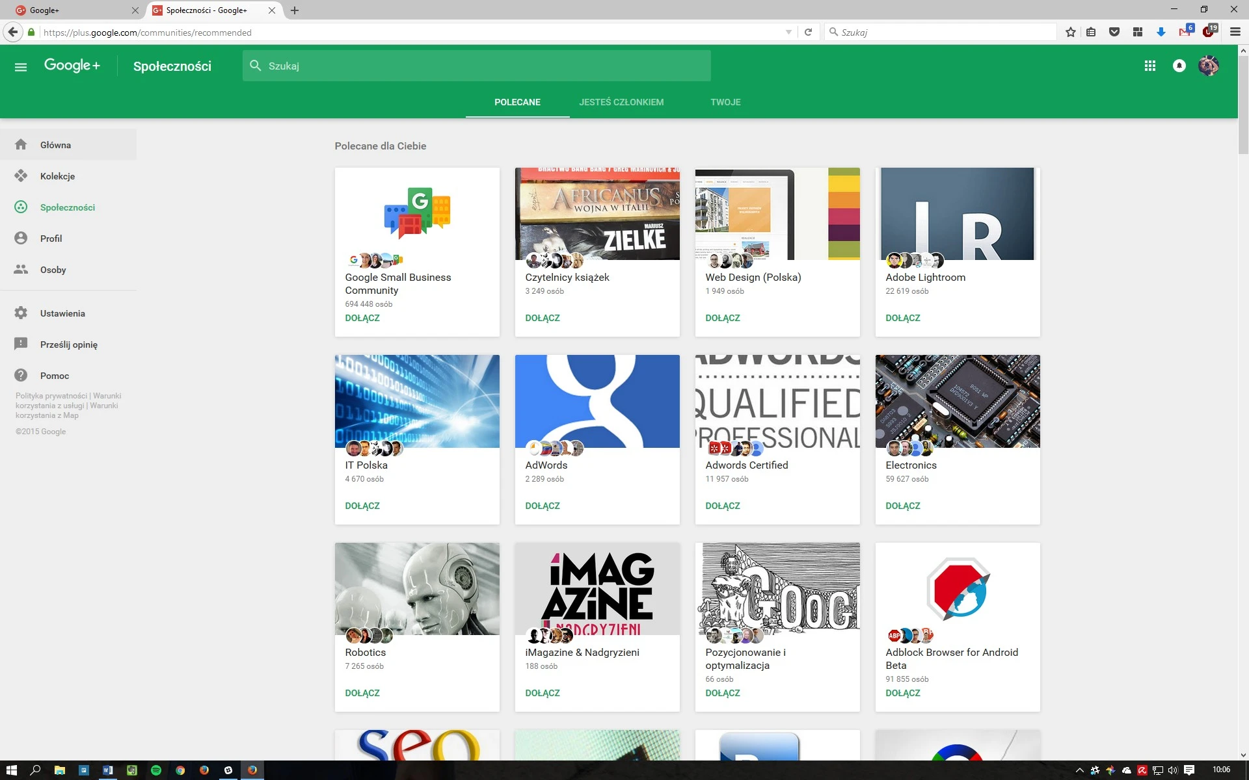Open File Explorer from the taskbar
The width and height of the screenshot is (1249, 780).
coord(60,770)
